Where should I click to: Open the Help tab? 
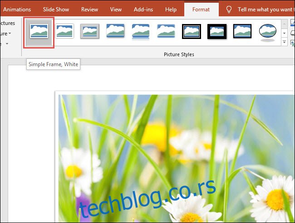point(171,10)
